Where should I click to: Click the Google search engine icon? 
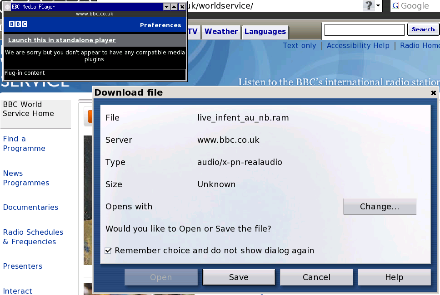coord(395,6)
